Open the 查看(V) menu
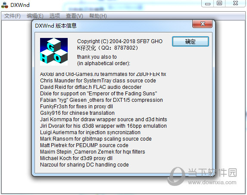Screen dimensions: 247x195 [74, 16]
